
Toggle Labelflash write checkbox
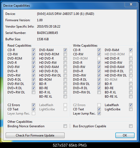pos(131,105)
